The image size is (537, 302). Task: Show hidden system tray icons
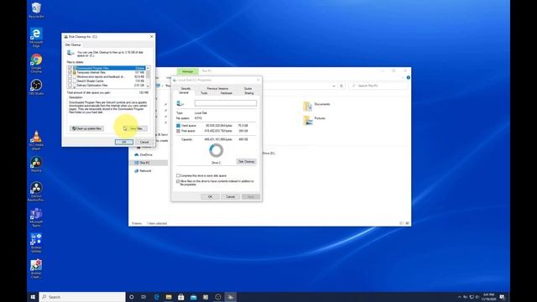[x=459, y=297]
